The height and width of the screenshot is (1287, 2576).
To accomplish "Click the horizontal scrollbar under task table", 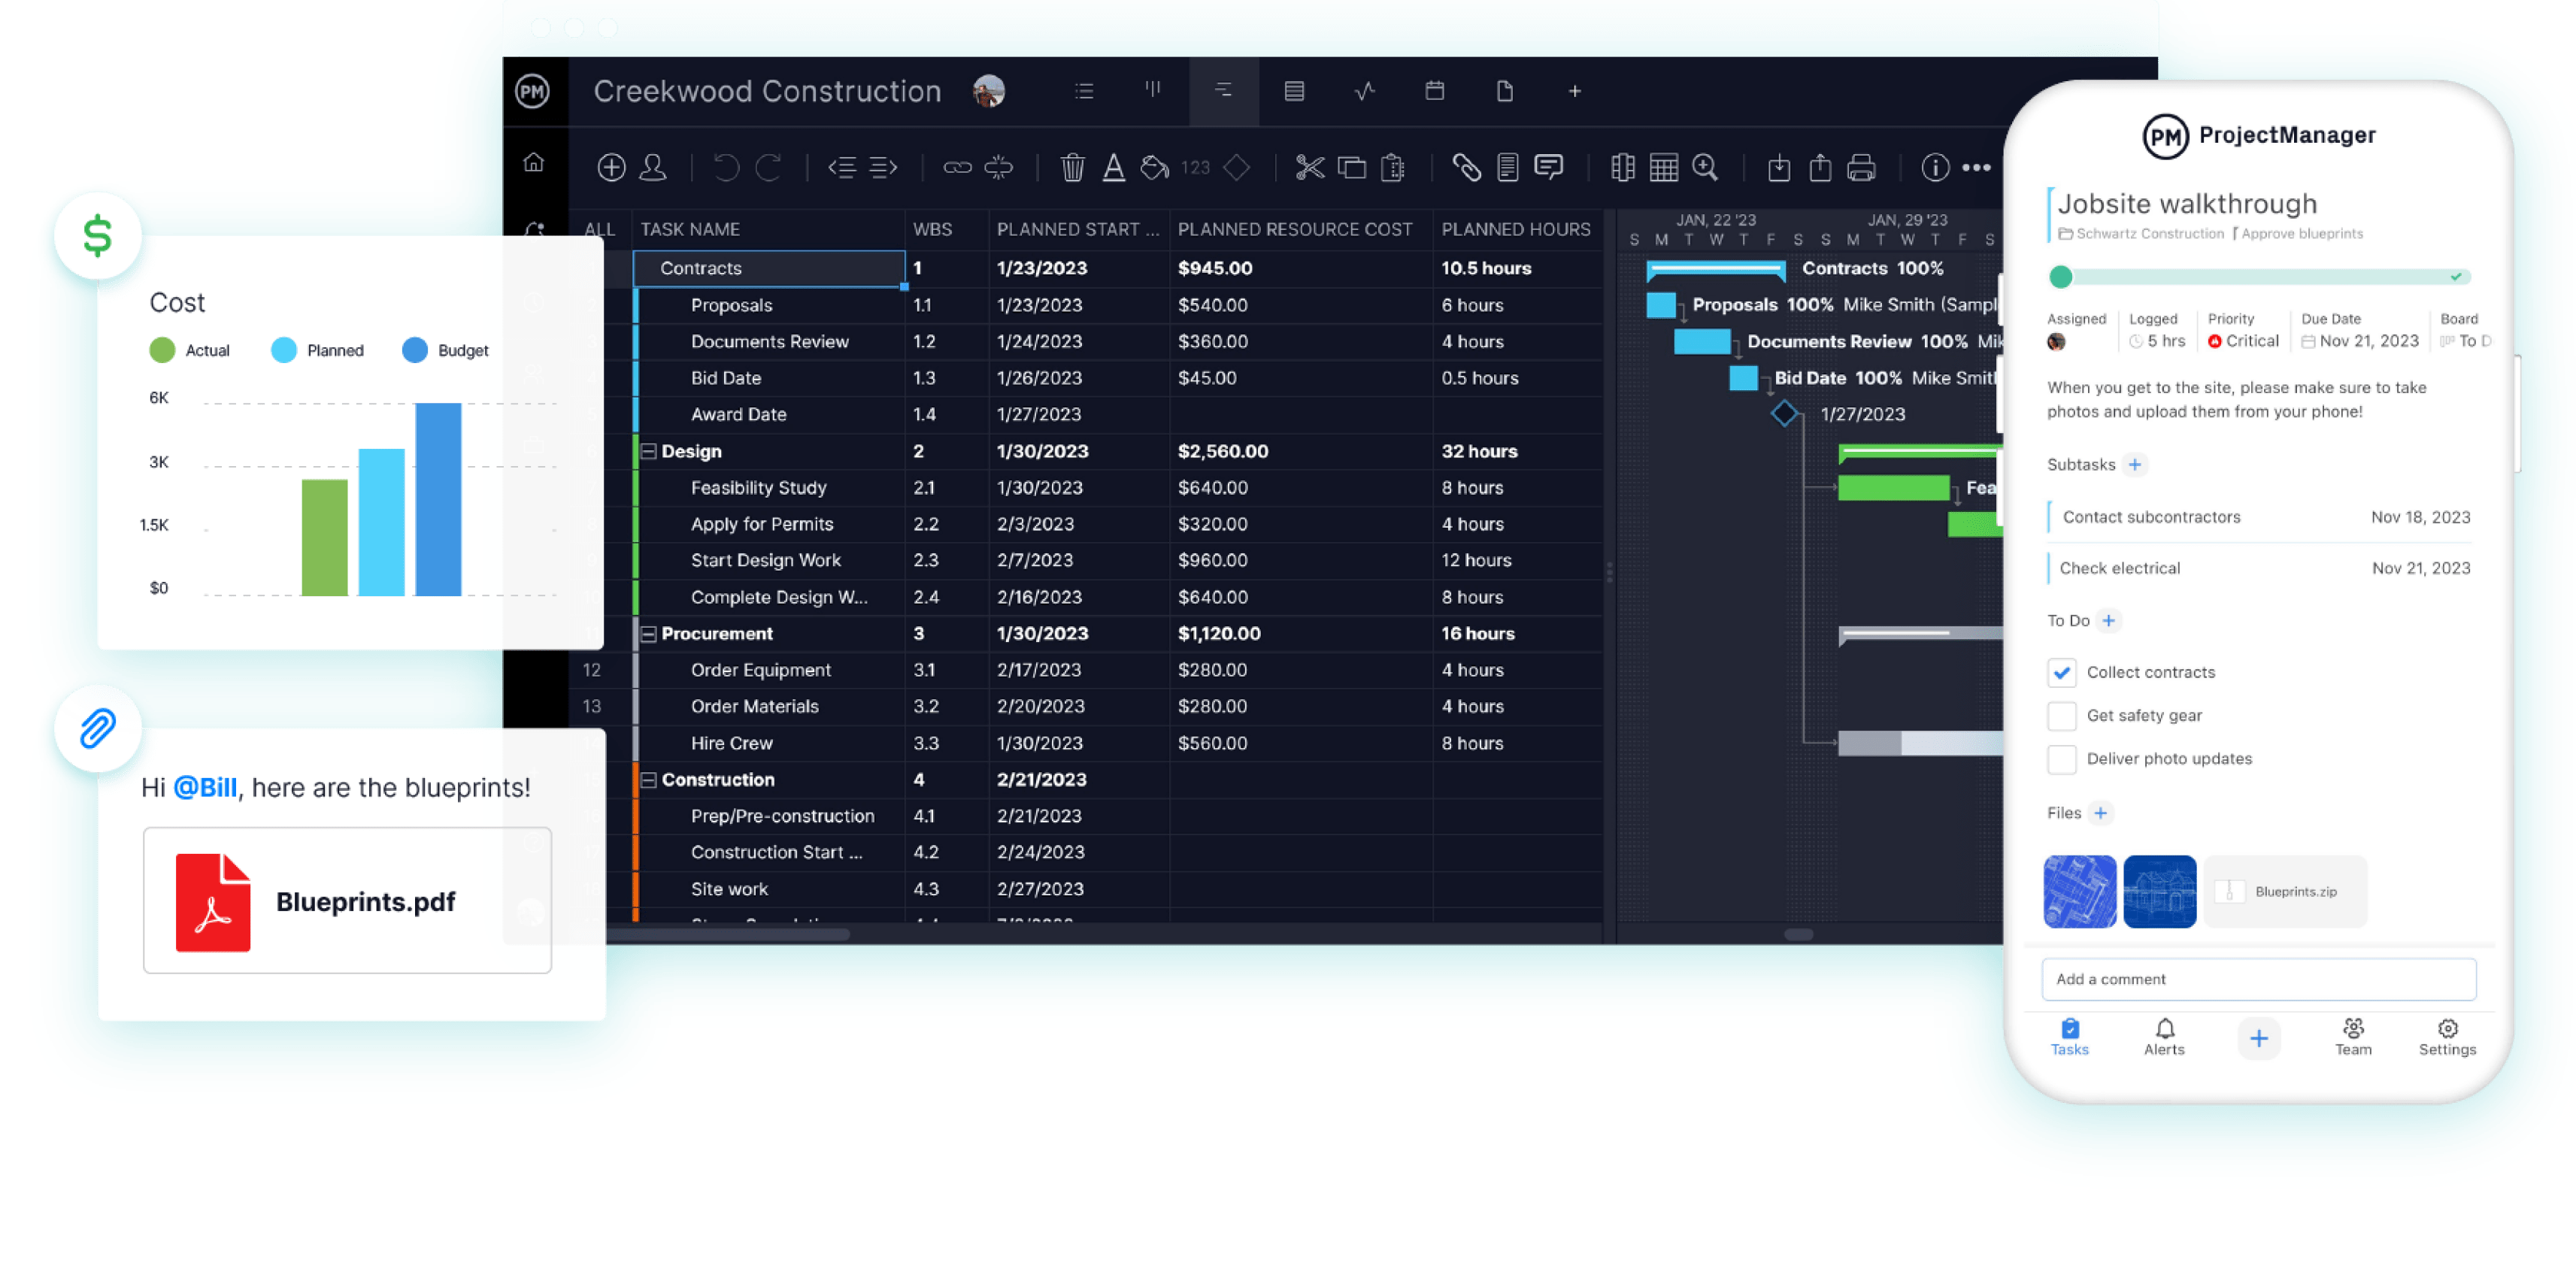I will point(728,934).
